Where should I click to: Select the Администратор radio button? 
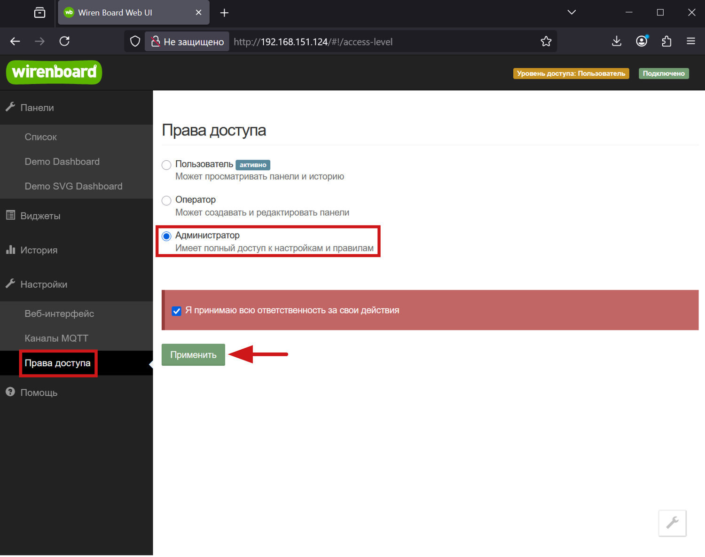166,236
